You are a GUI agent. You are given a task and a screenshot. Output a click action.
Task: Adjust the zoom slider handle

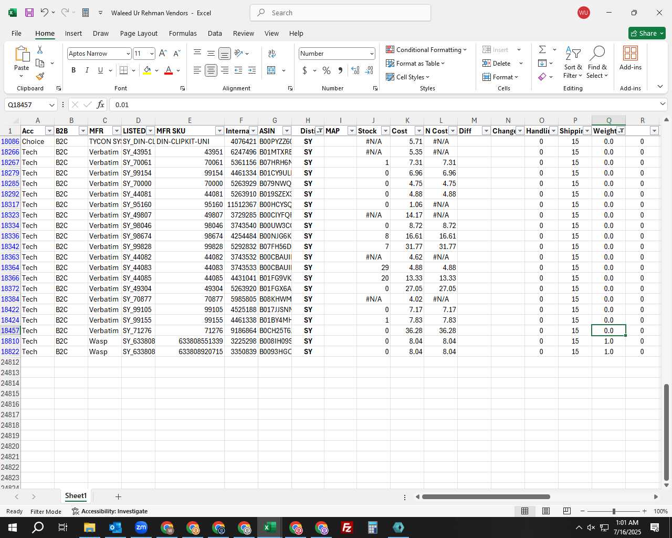pos(613,511)
